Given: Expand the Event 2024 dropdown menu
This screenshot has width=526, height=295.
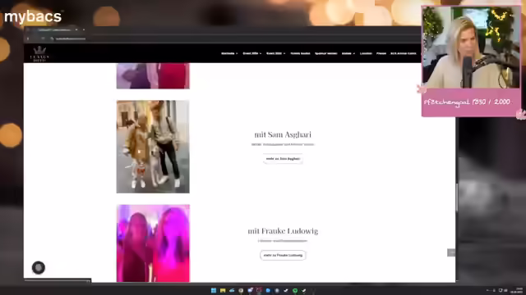Looking at the screenshot, I should tap(252, 53).
